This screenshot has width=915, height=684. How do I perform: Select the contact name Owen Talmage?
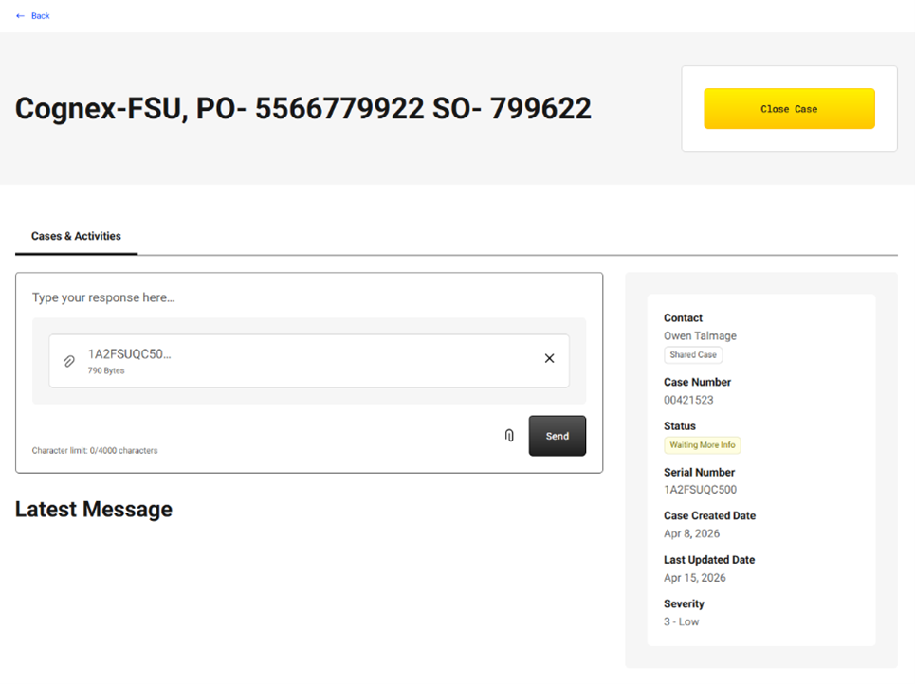pyautogui.click(x=700, y=336)
